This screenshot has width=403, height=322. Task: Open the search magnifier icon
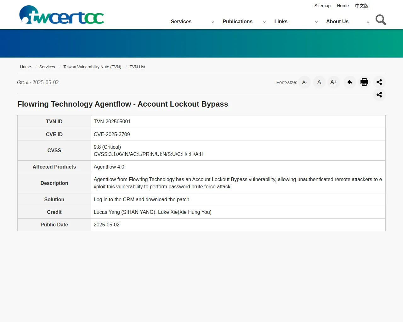(x=381, y=20)
